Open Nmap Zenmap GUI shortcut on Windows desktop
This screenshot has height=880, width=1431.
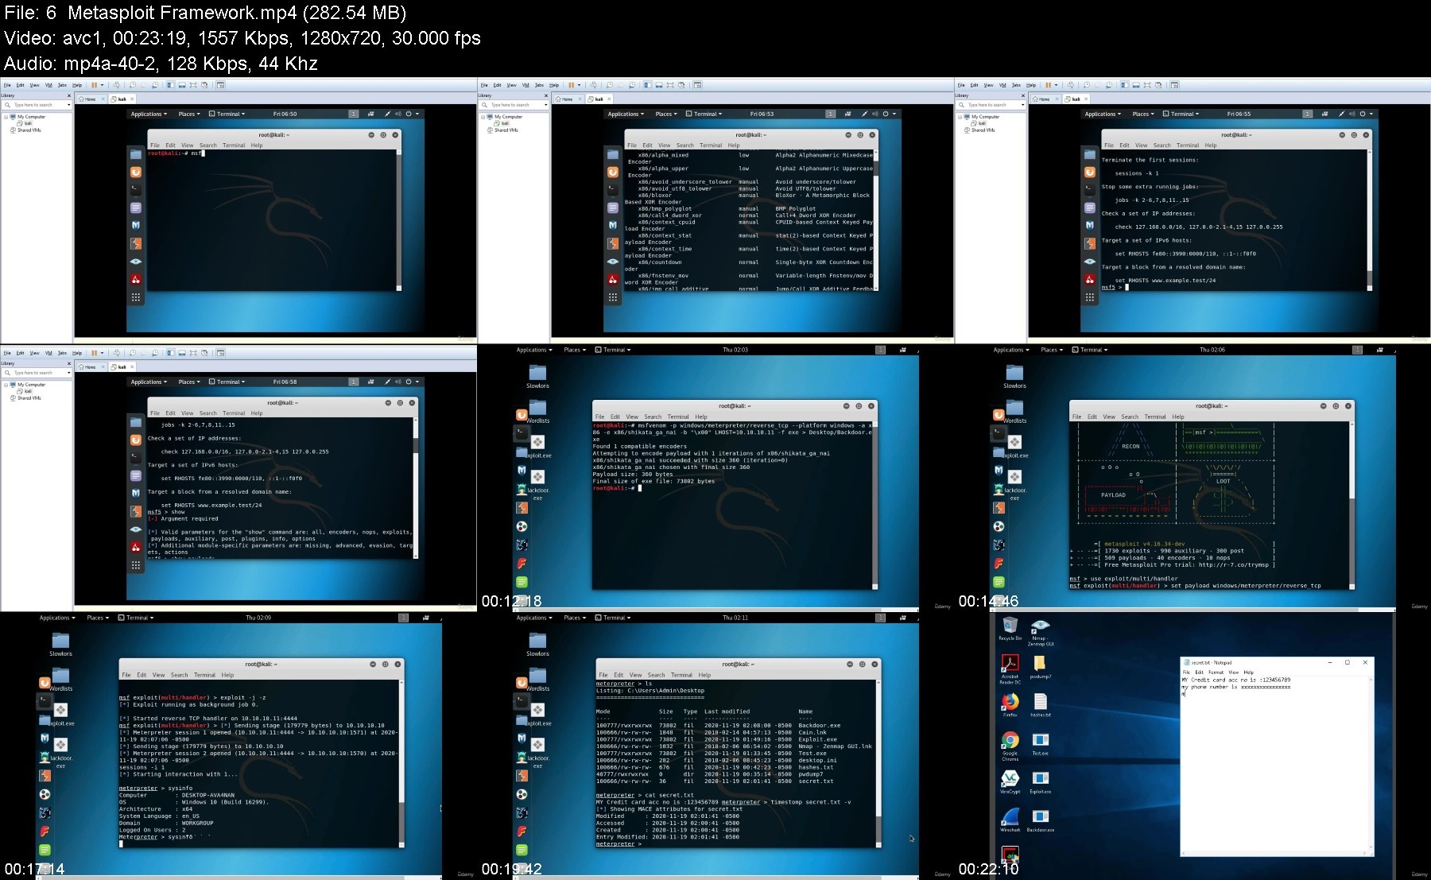pos(1040,632)
